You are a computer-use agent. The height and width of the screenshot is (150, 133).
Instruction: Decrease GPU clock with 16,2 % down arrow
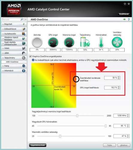pos(119,88)
